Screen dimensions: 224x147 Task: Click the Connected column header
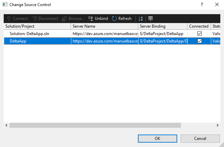199,26
